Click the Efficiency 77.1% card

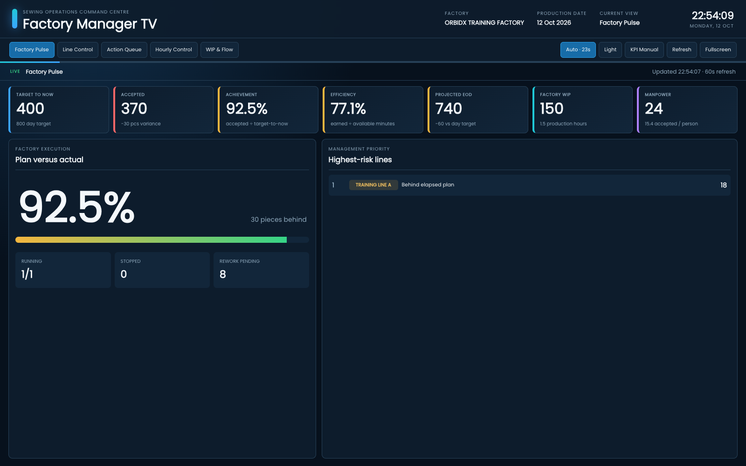(x=373, y=110)
